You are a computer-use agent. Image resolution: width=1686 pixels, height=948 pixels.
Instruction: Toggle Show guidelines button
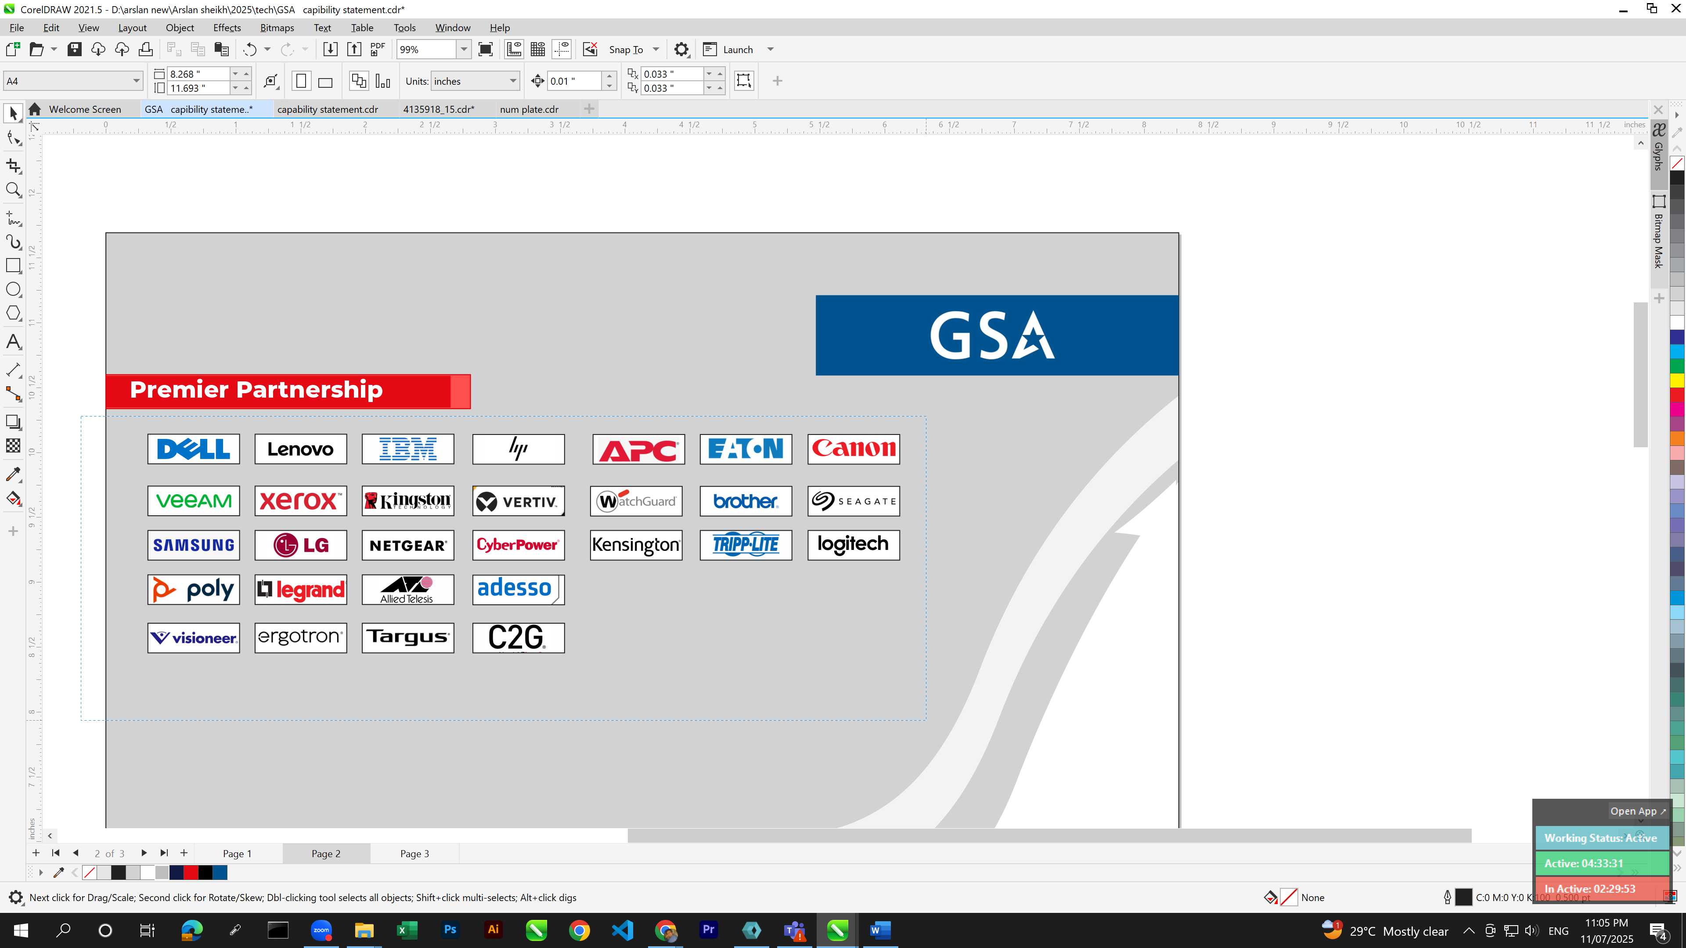tap(562, 49)
